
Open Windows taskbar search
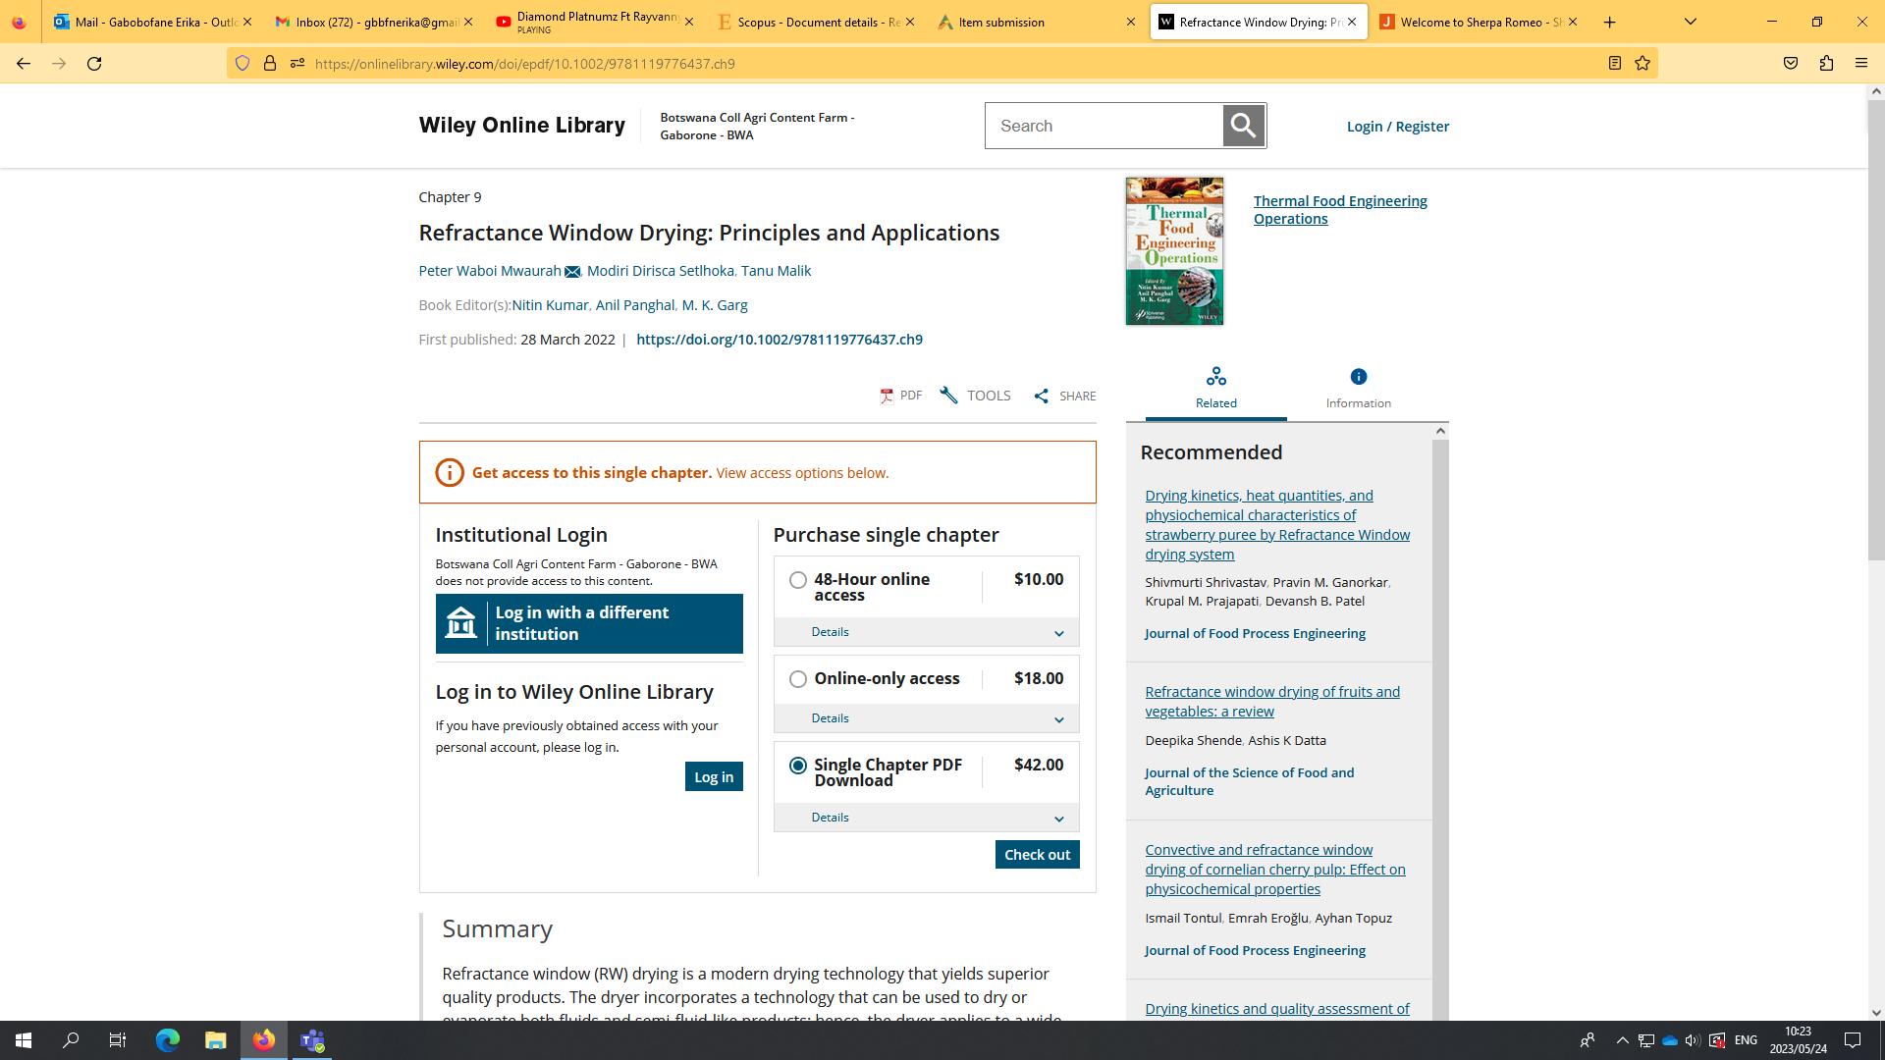tap(71, 1040)
